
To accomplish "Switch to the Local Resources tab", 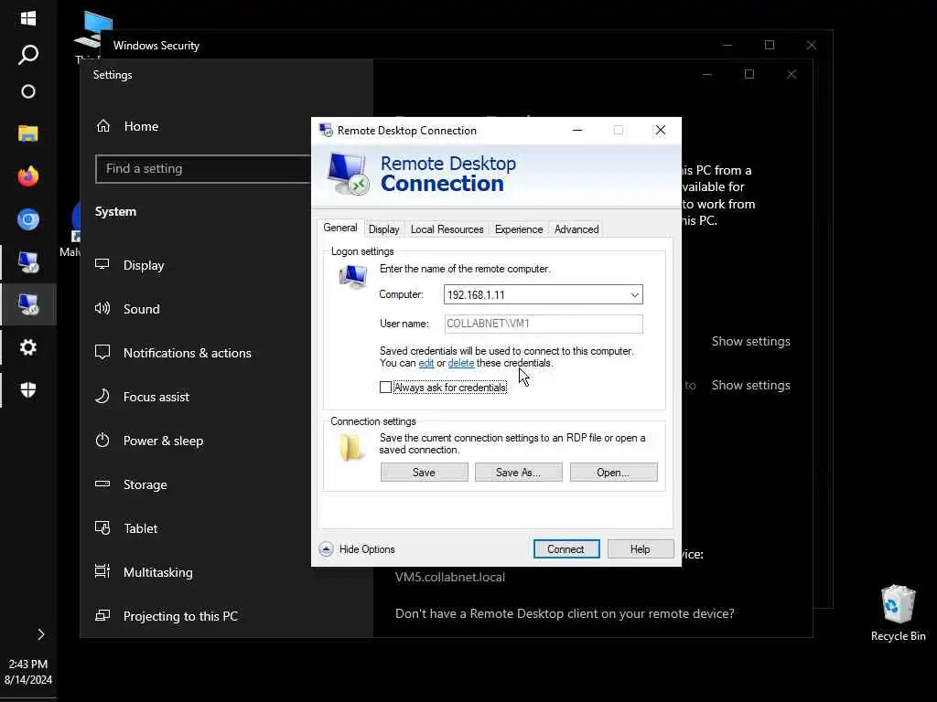I will 447,229.
